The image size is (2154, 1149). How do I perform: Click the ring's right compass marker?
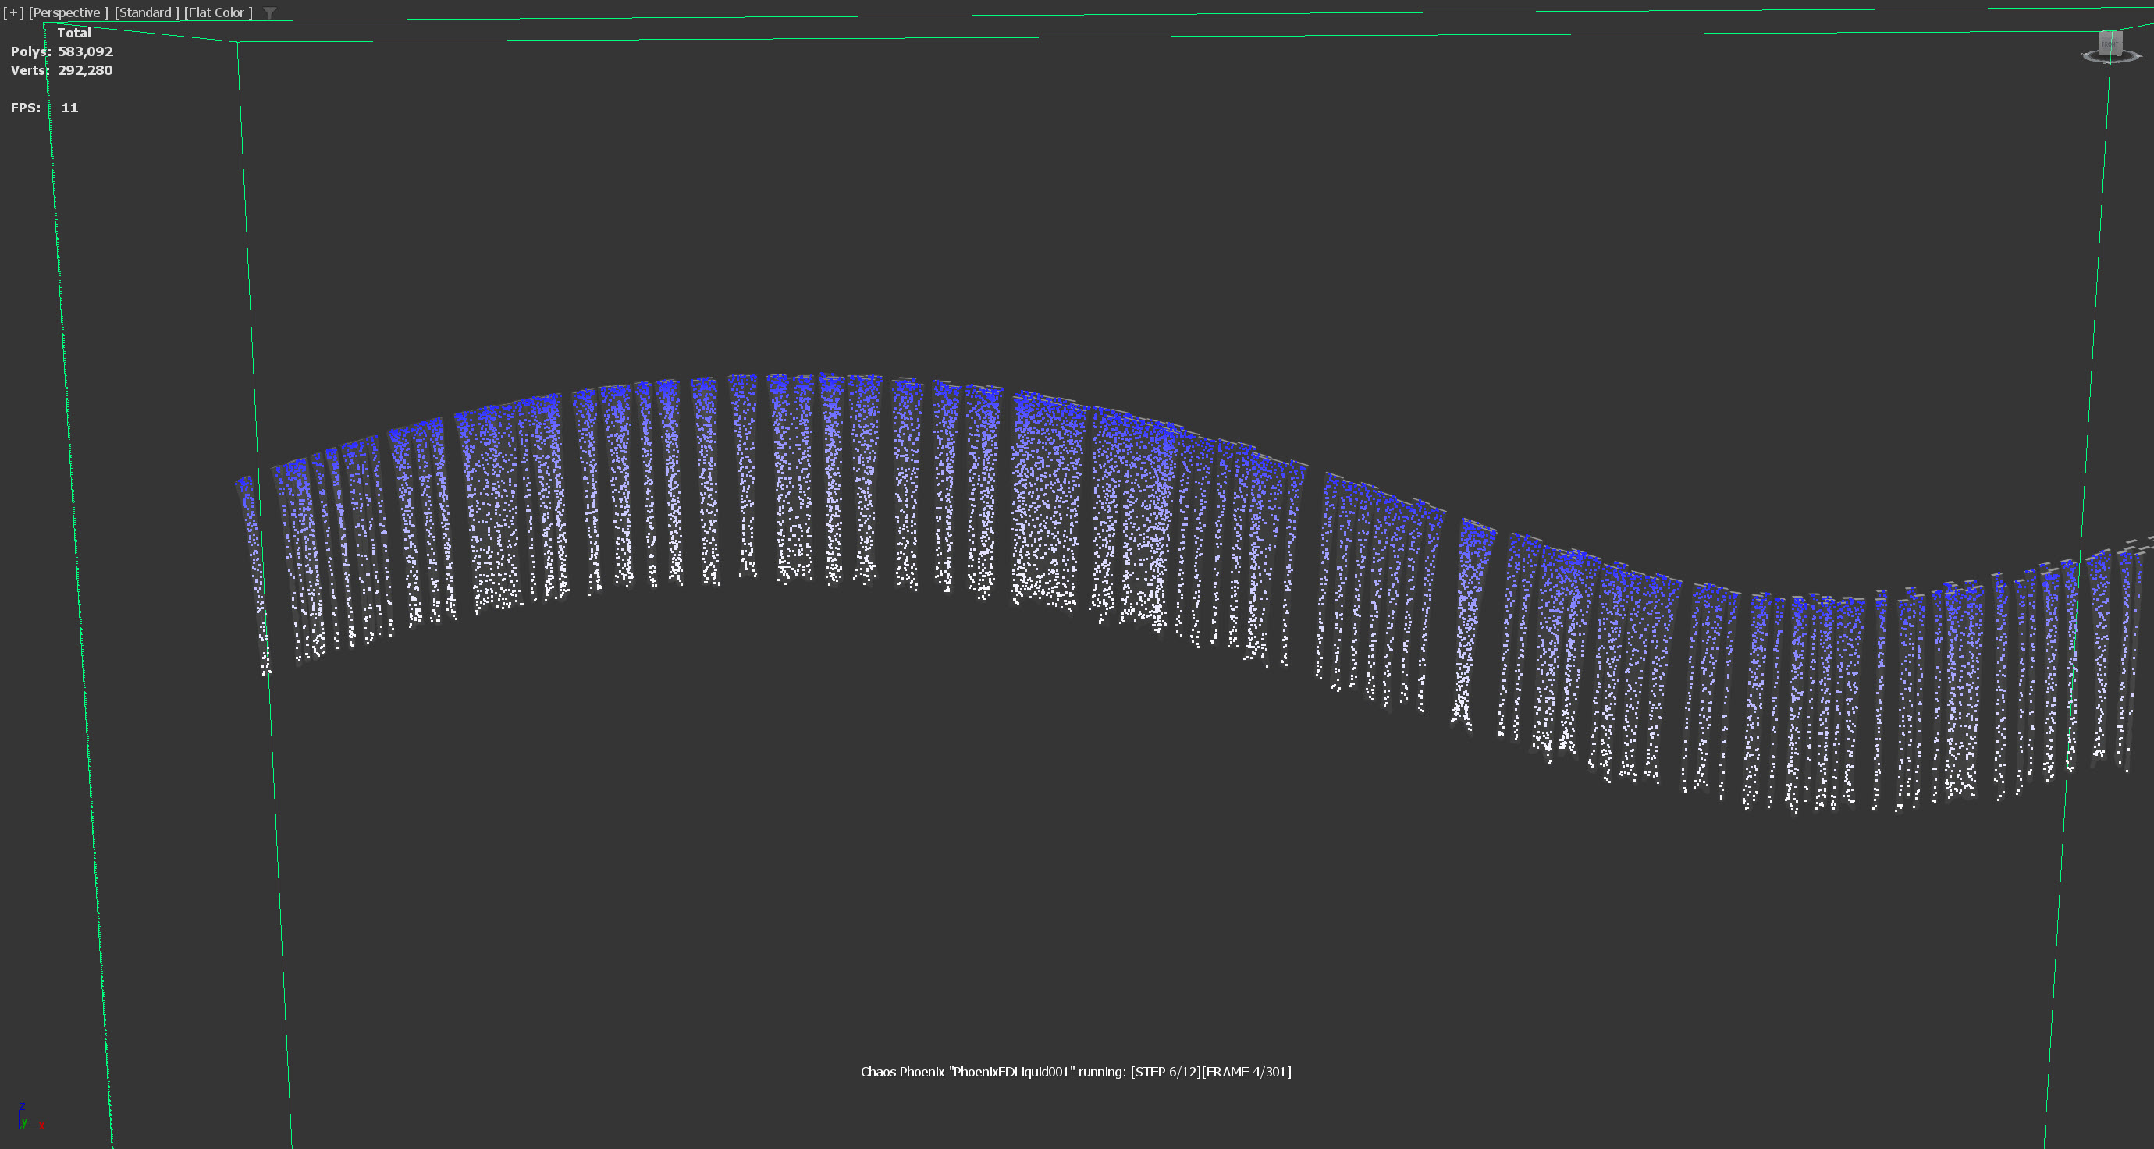click(x=2139, y=56)
